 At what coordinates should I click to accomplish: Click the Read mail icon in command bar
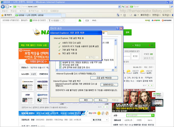click(x=131, y=15)
